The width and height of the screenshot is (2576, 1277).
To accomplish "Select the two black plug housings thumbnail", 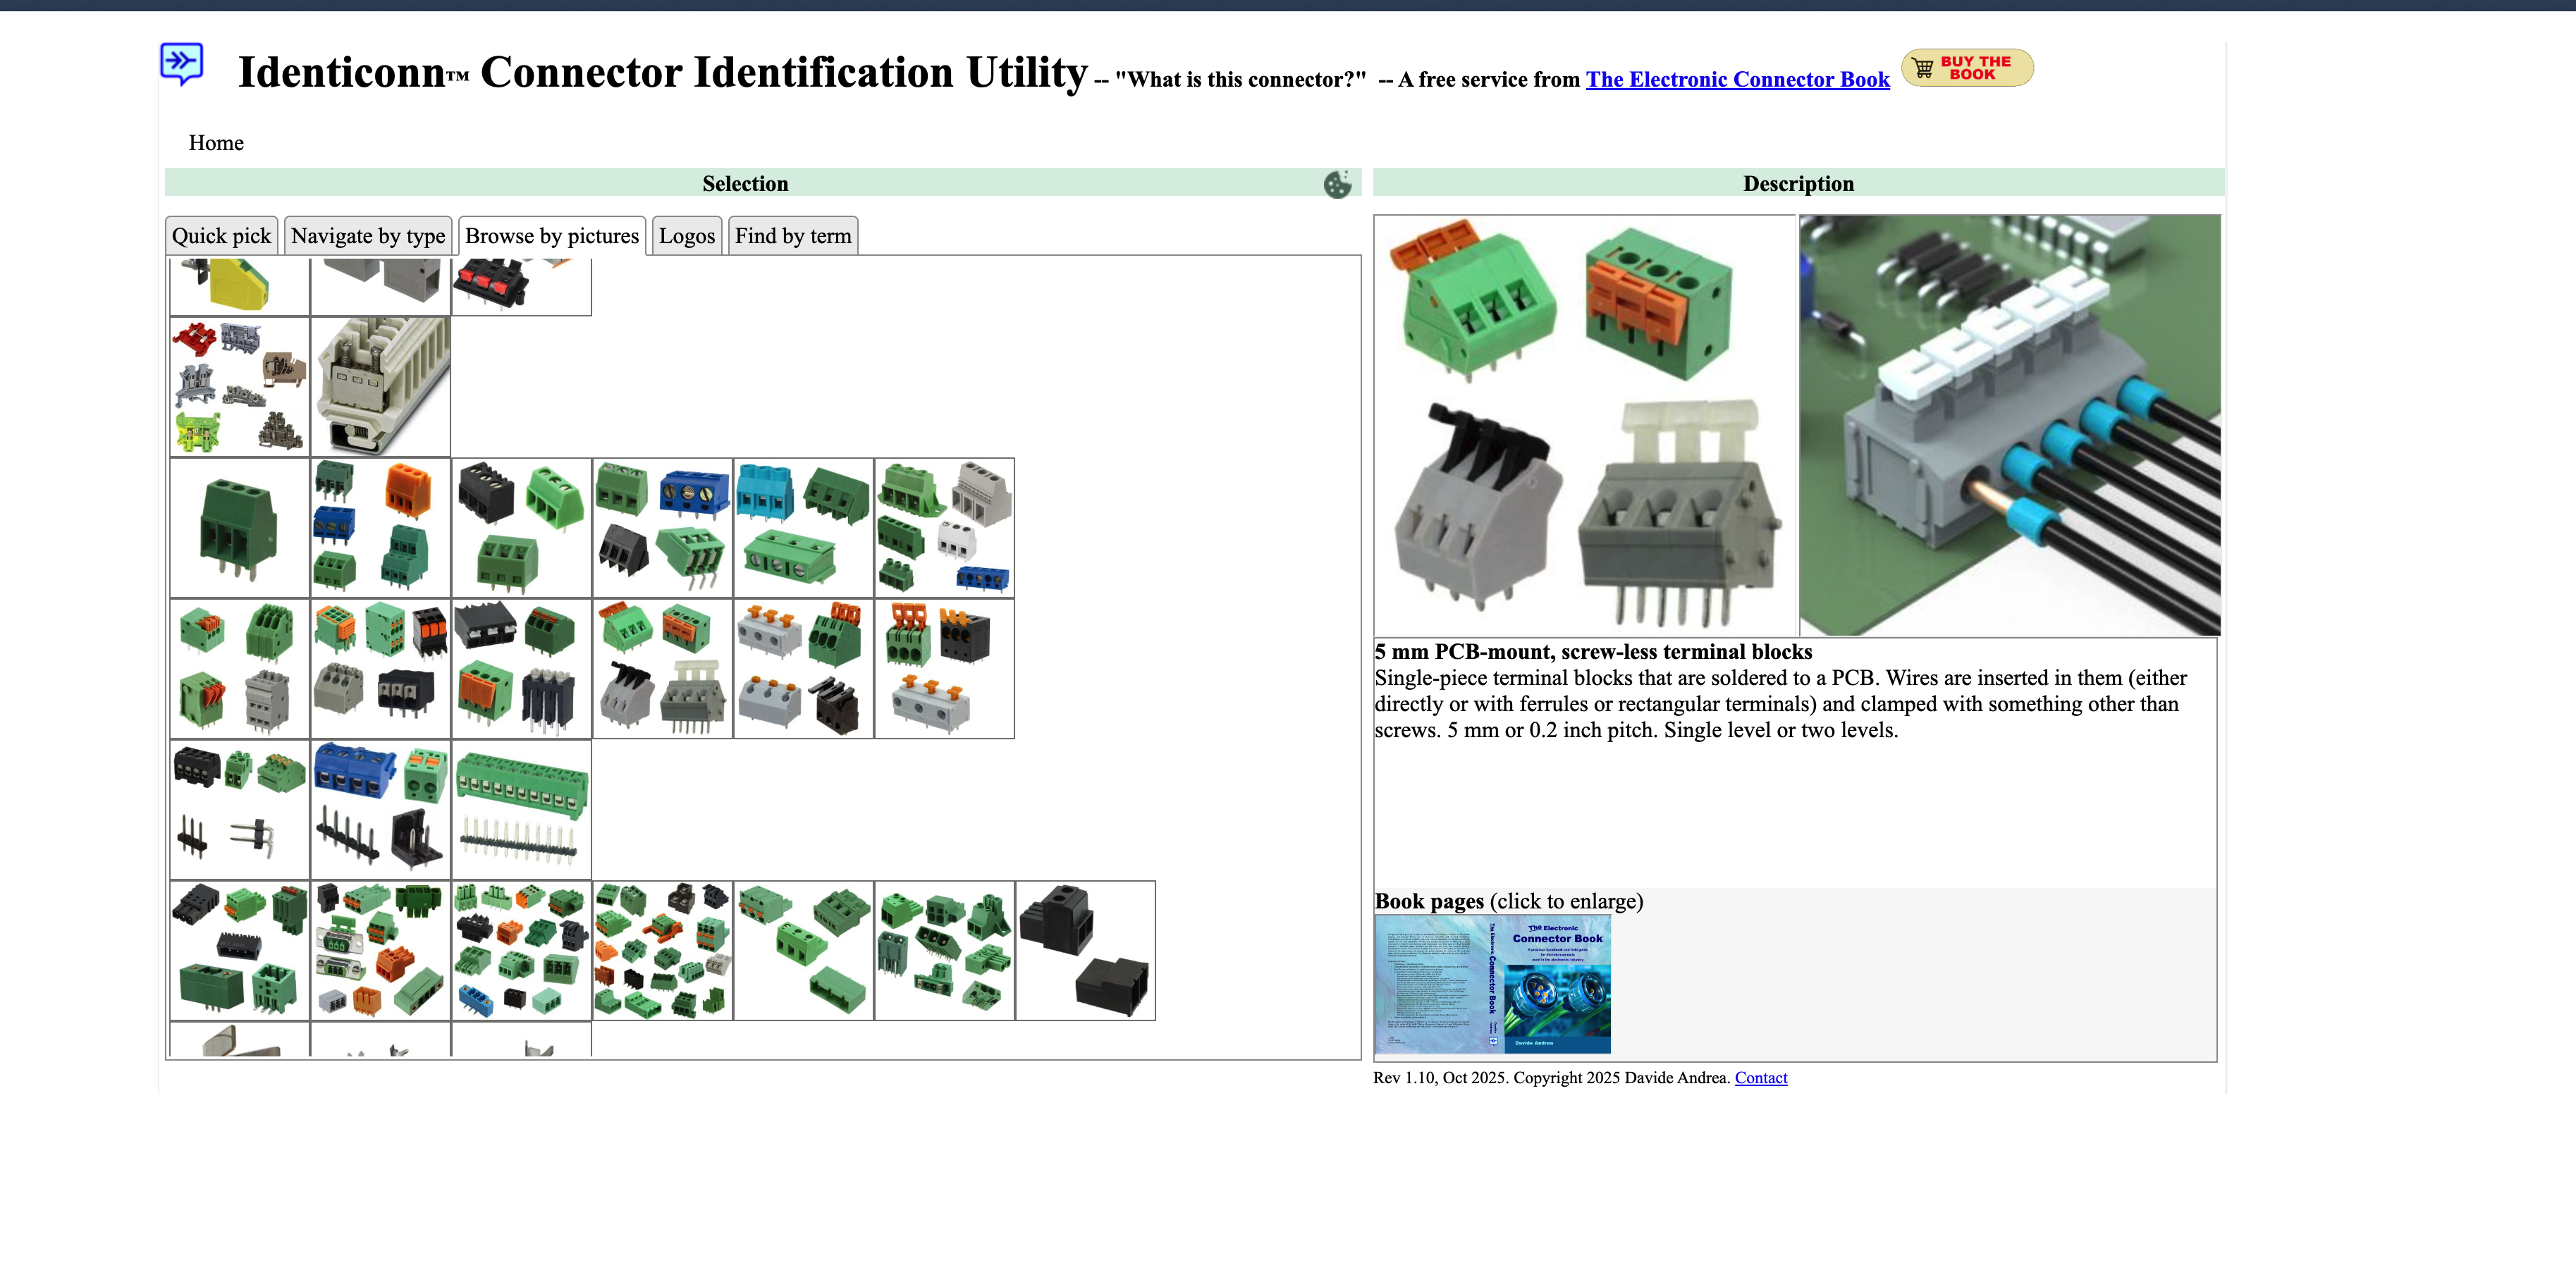I will tap(1085, 950).
